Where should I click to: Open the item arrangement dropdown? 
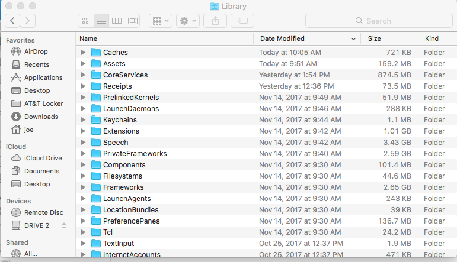pos(161,21)
